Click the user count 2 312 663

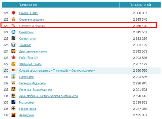coord(140,51)
